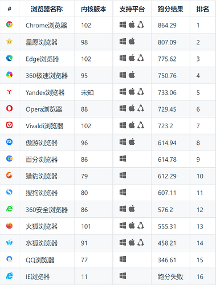Image resolution: width=216 pixels, height=285 pixels.
Task: Click the 百分浏览器 logo icon
Action: (9, 158)
